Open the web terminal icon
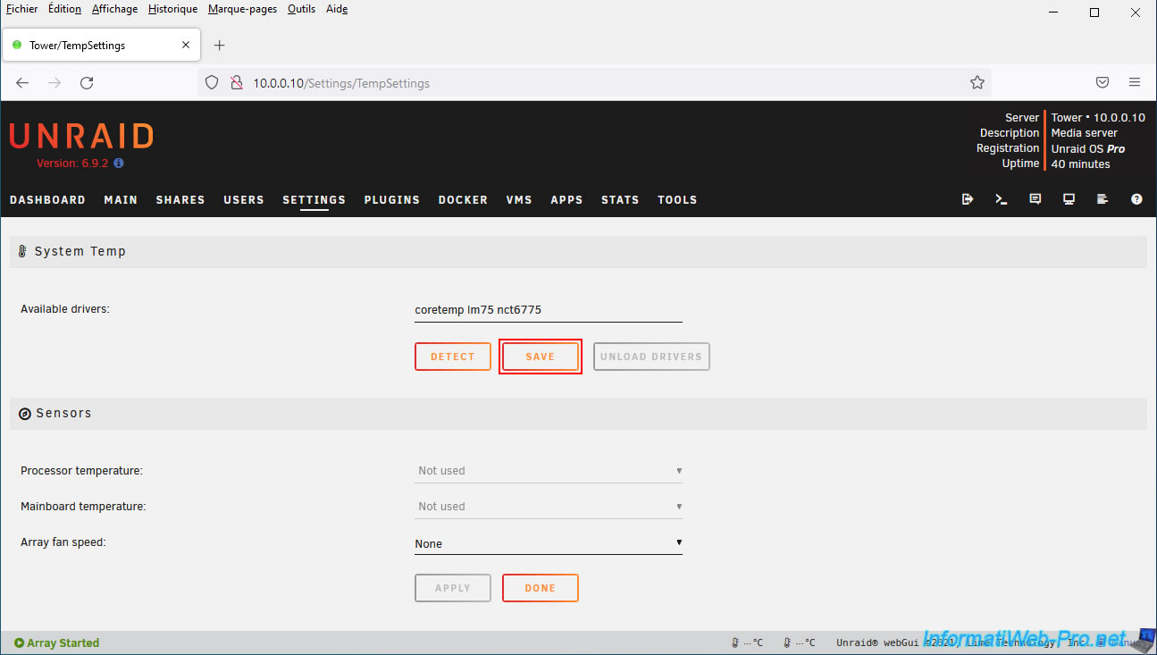Screen dimensions: 1157x655 click(1001, 199)
